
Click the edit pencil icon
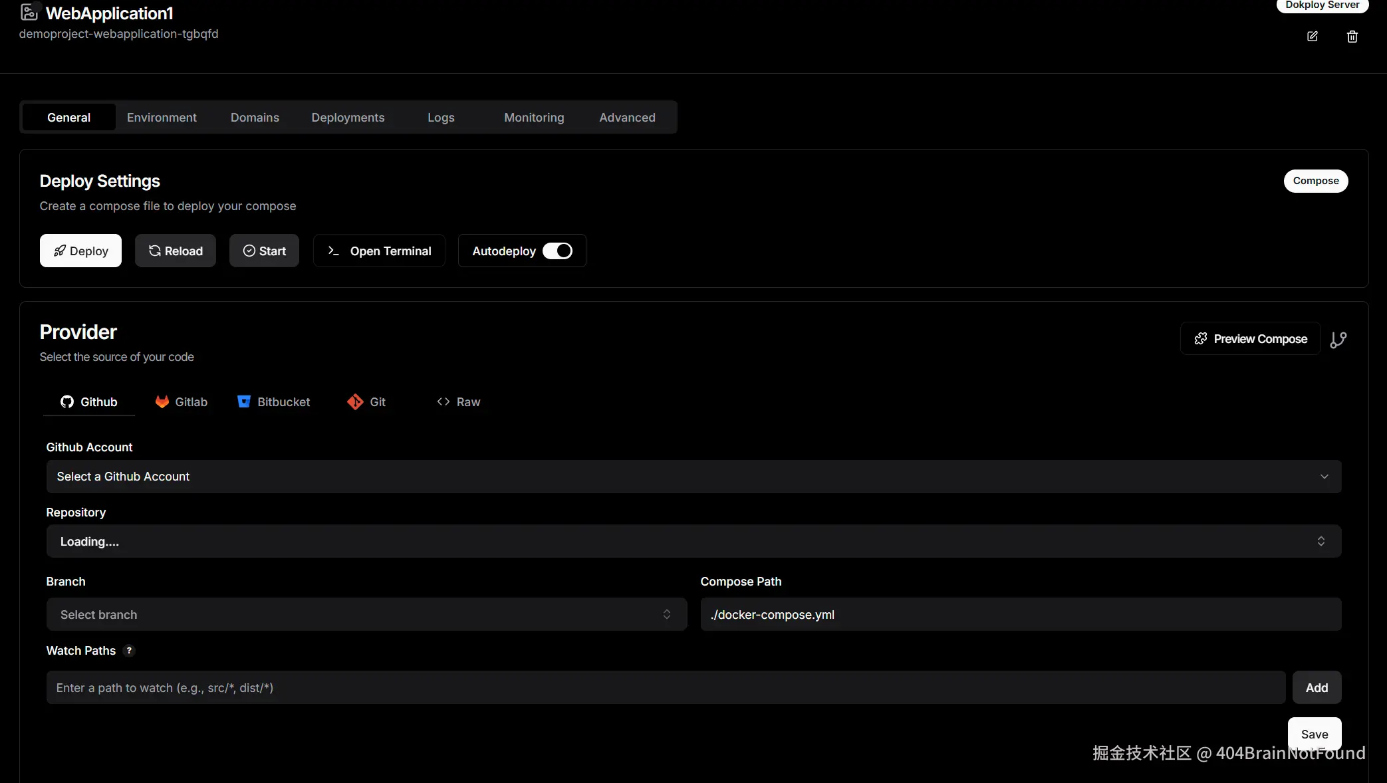pyautogui.click(x=1312, y=37)
